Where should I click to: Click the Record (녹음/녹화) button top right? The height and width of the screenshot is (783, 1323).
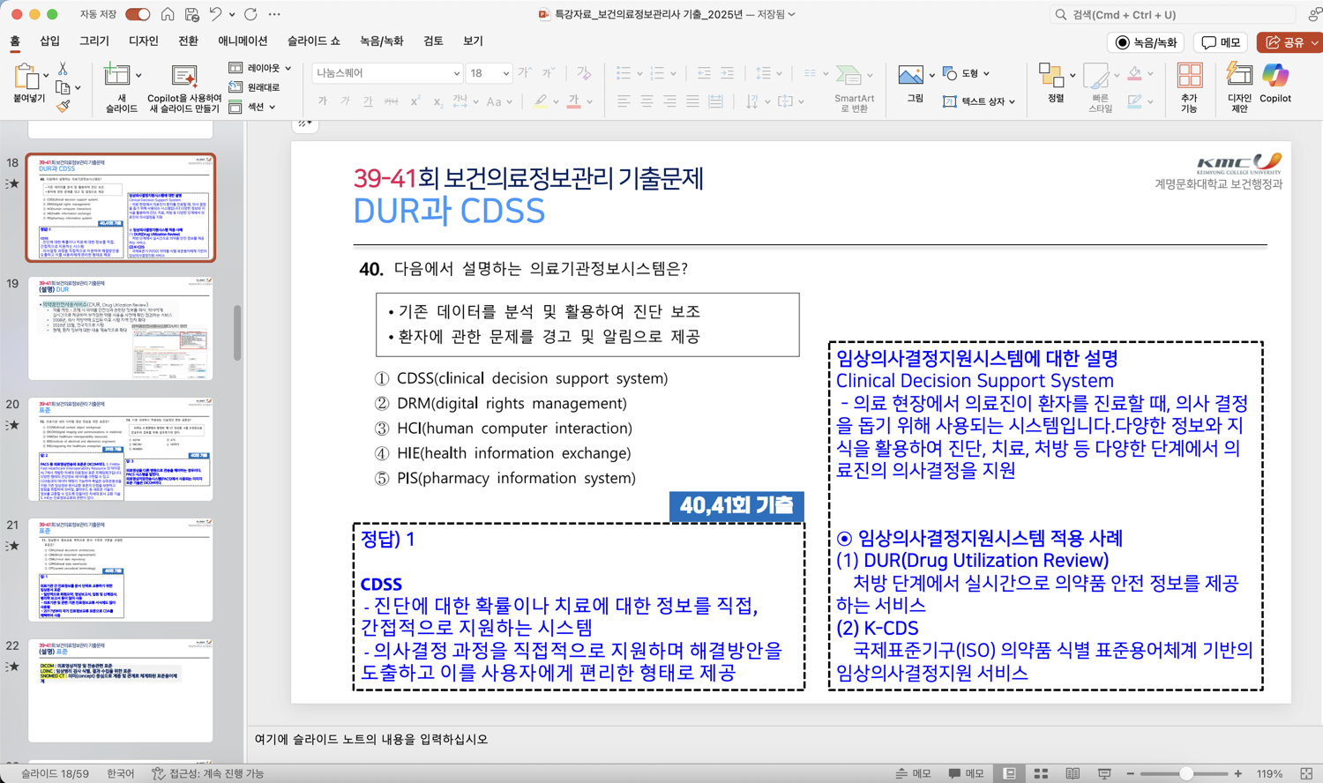(x=1145, y=42)
